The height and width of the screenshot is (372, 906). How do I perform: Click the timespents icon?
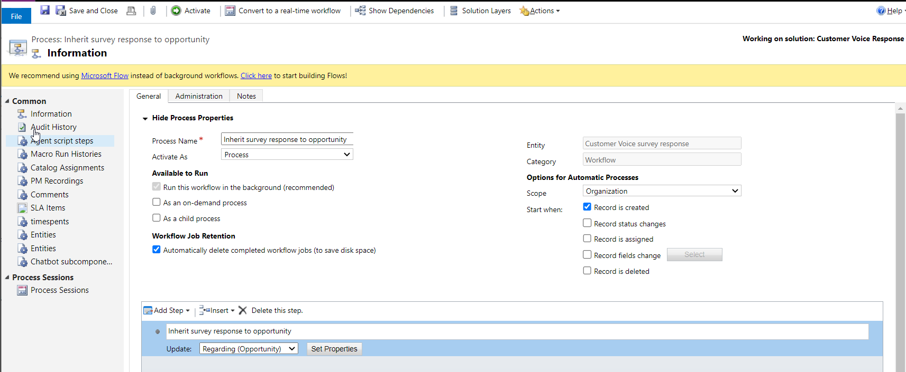point(22,222)
